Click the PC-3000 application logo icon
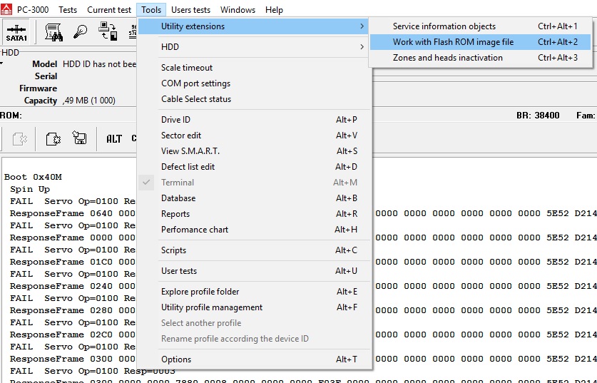Viewport: 597px width, 383px height. pos(6,9)
